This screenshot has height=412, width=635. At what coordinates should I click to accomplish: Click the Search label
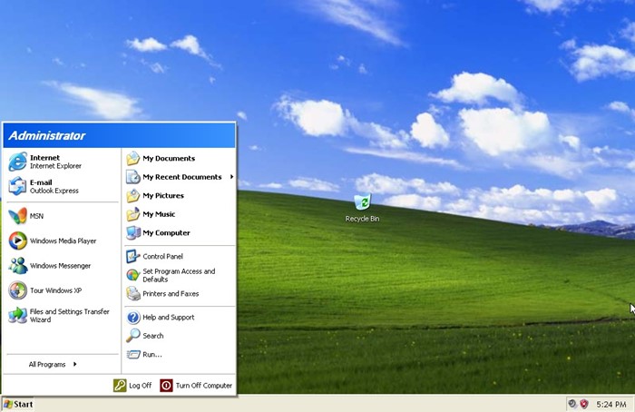click(153, 336)
